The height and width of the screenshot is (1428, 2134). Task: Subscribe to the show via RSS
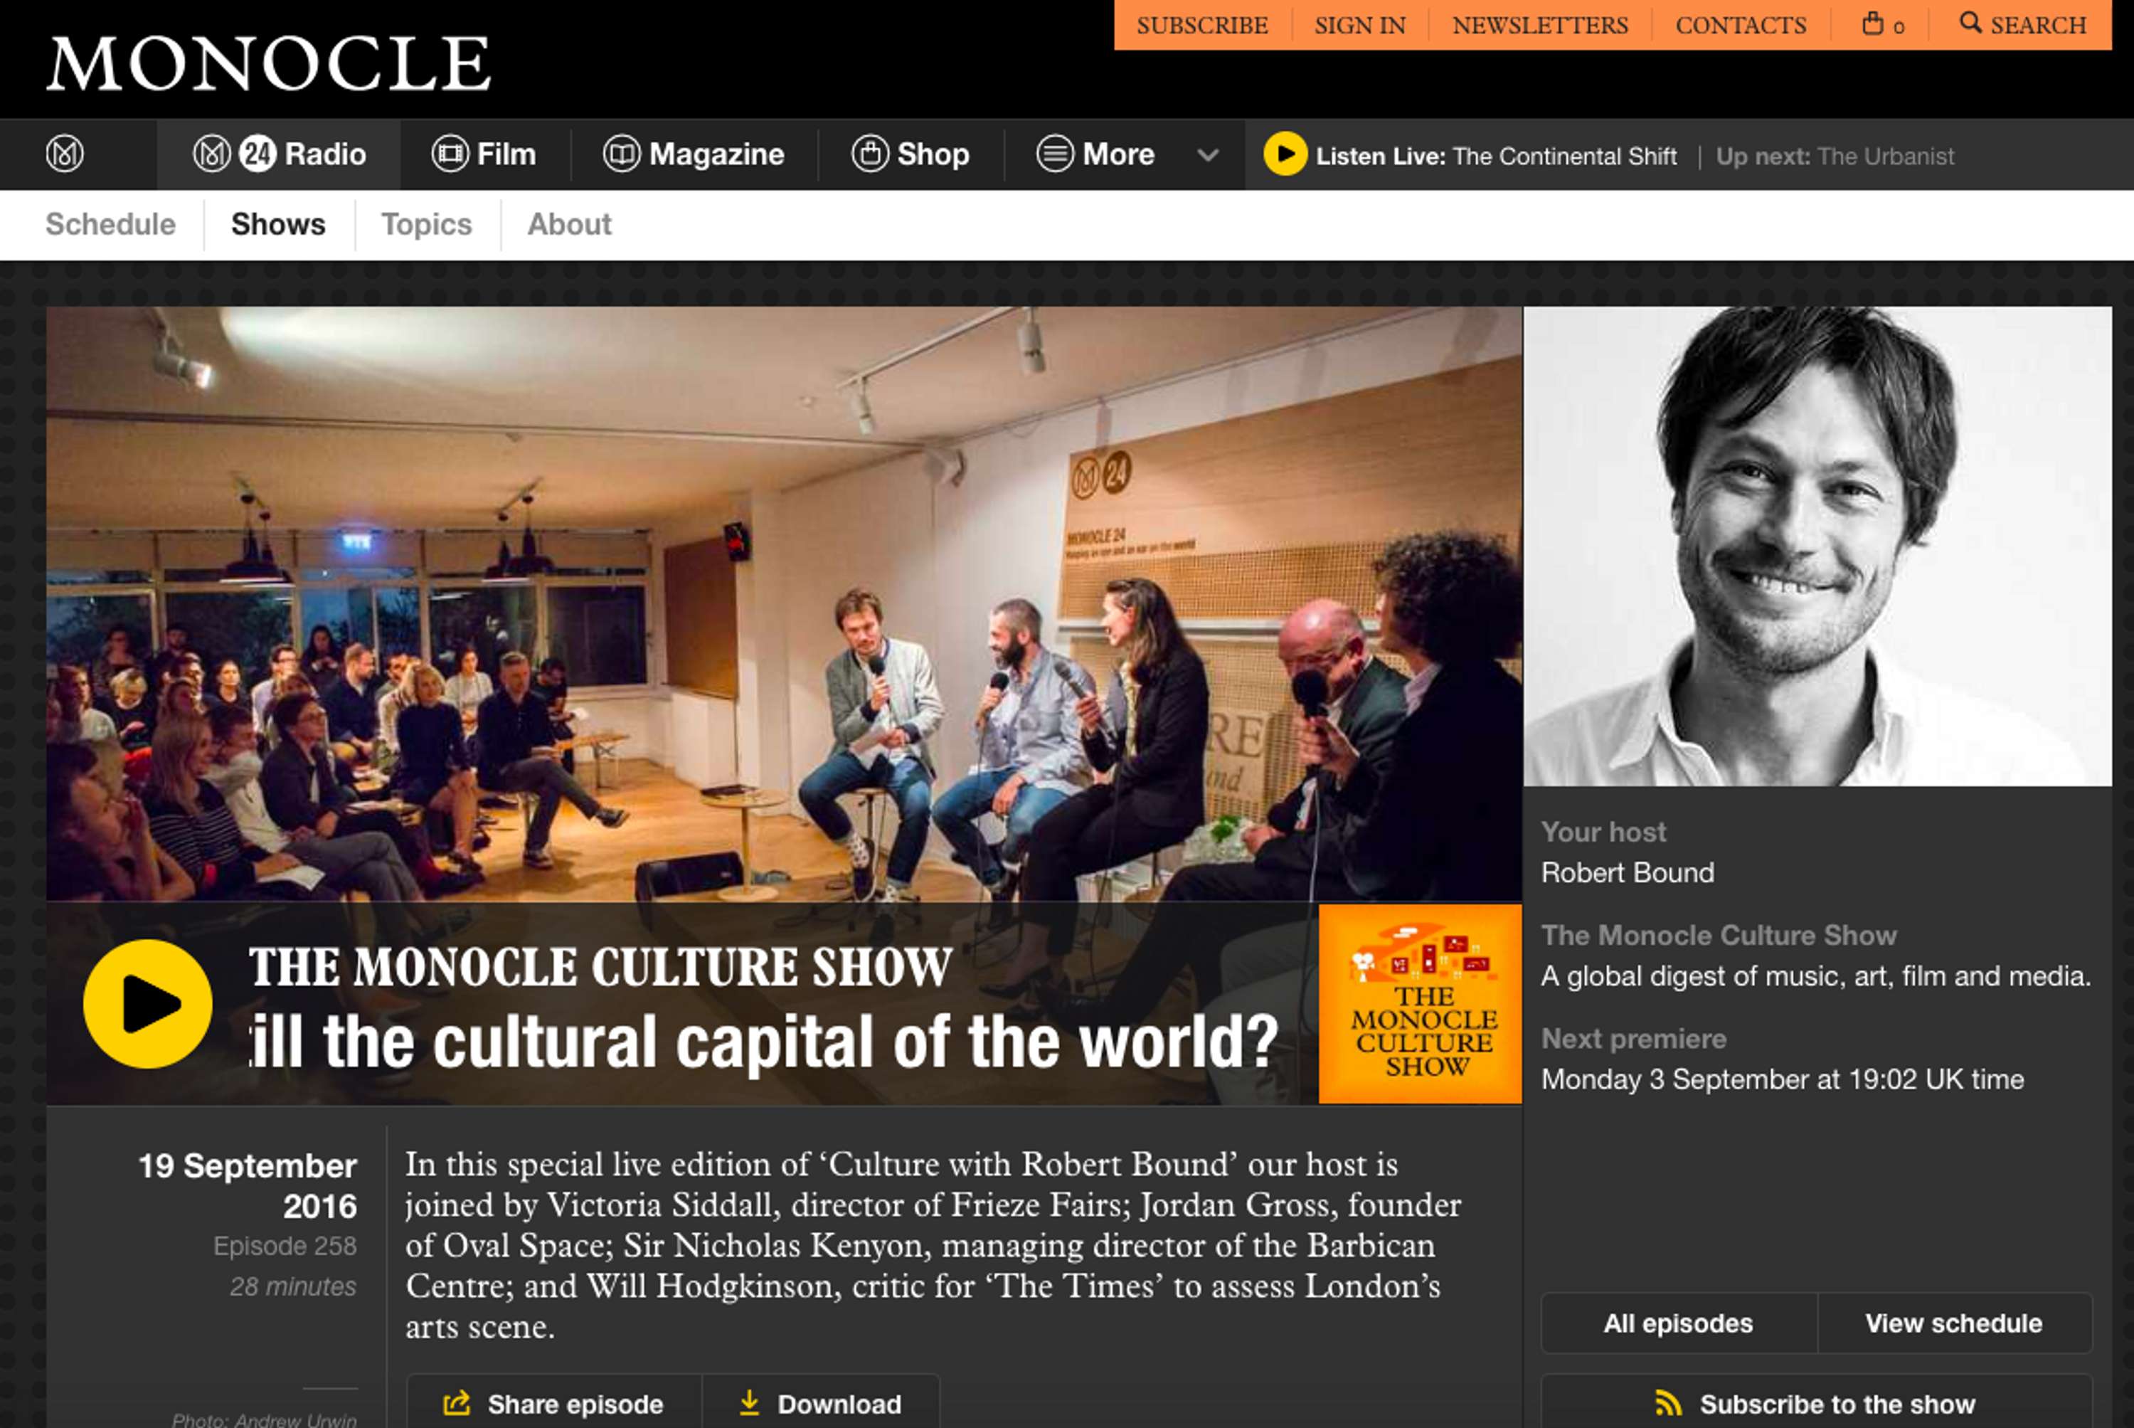tap(1816, 1402)
